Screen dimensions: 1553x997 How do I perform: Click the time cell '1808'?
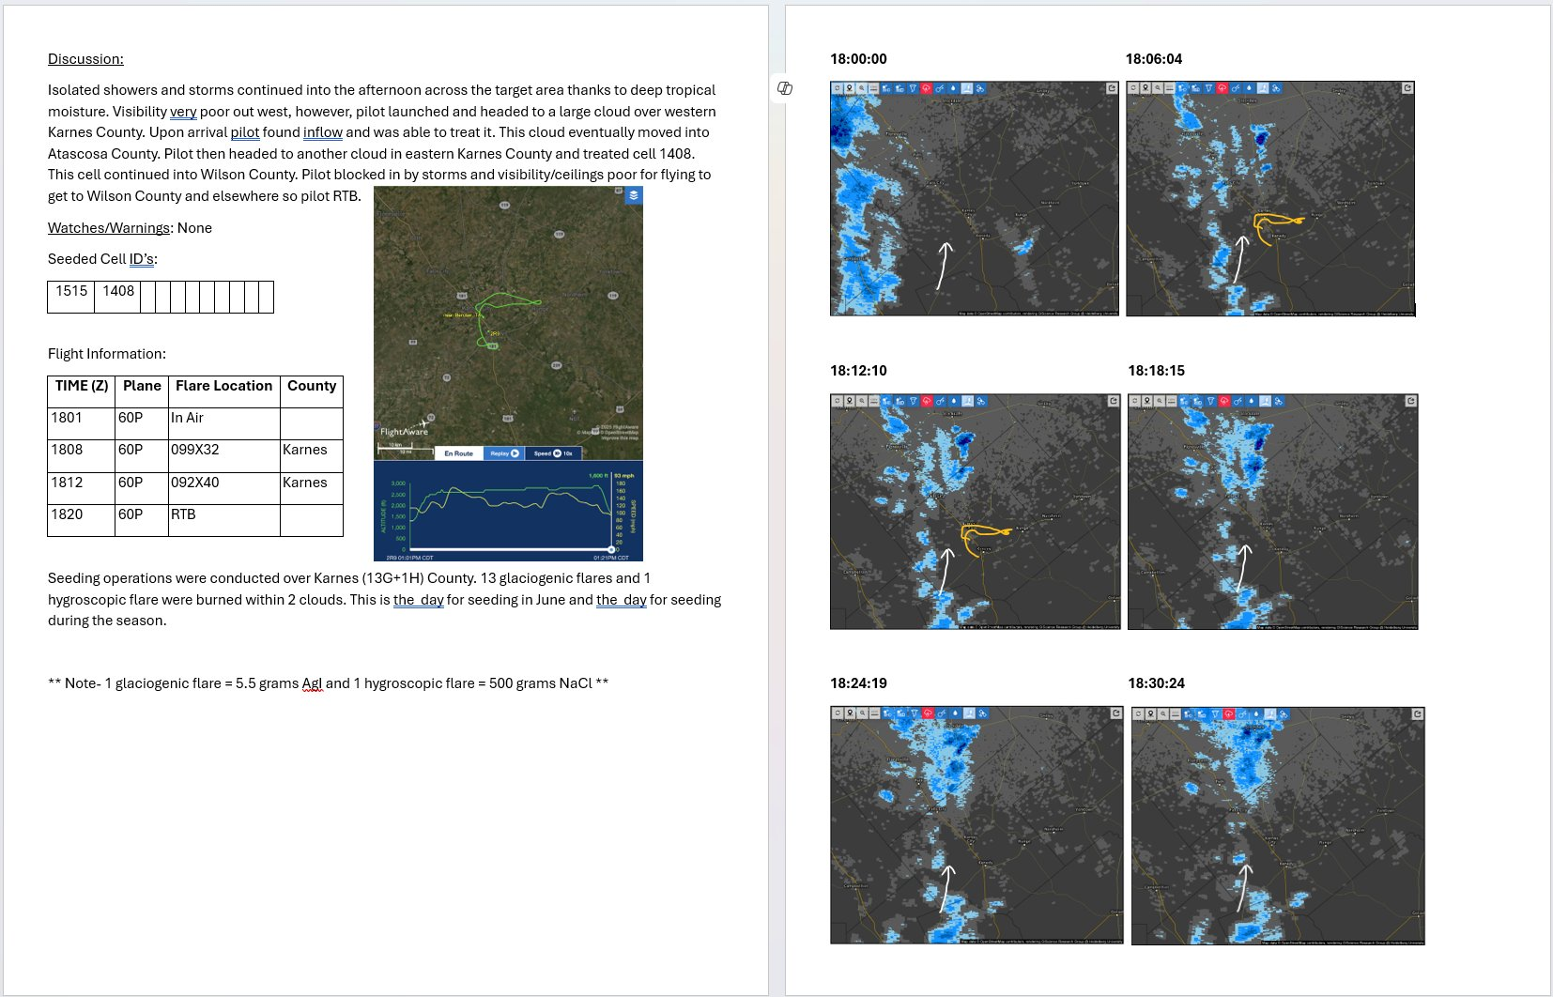(82, 455)
